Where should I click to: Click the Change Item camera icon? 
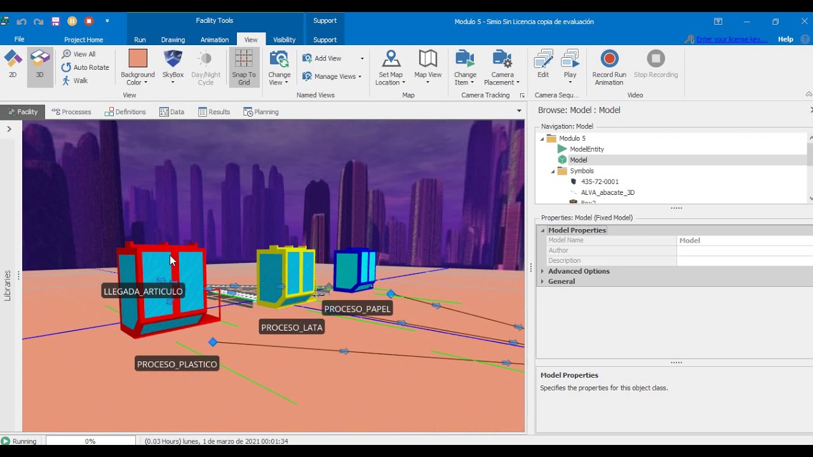click(x=465, y=59)
